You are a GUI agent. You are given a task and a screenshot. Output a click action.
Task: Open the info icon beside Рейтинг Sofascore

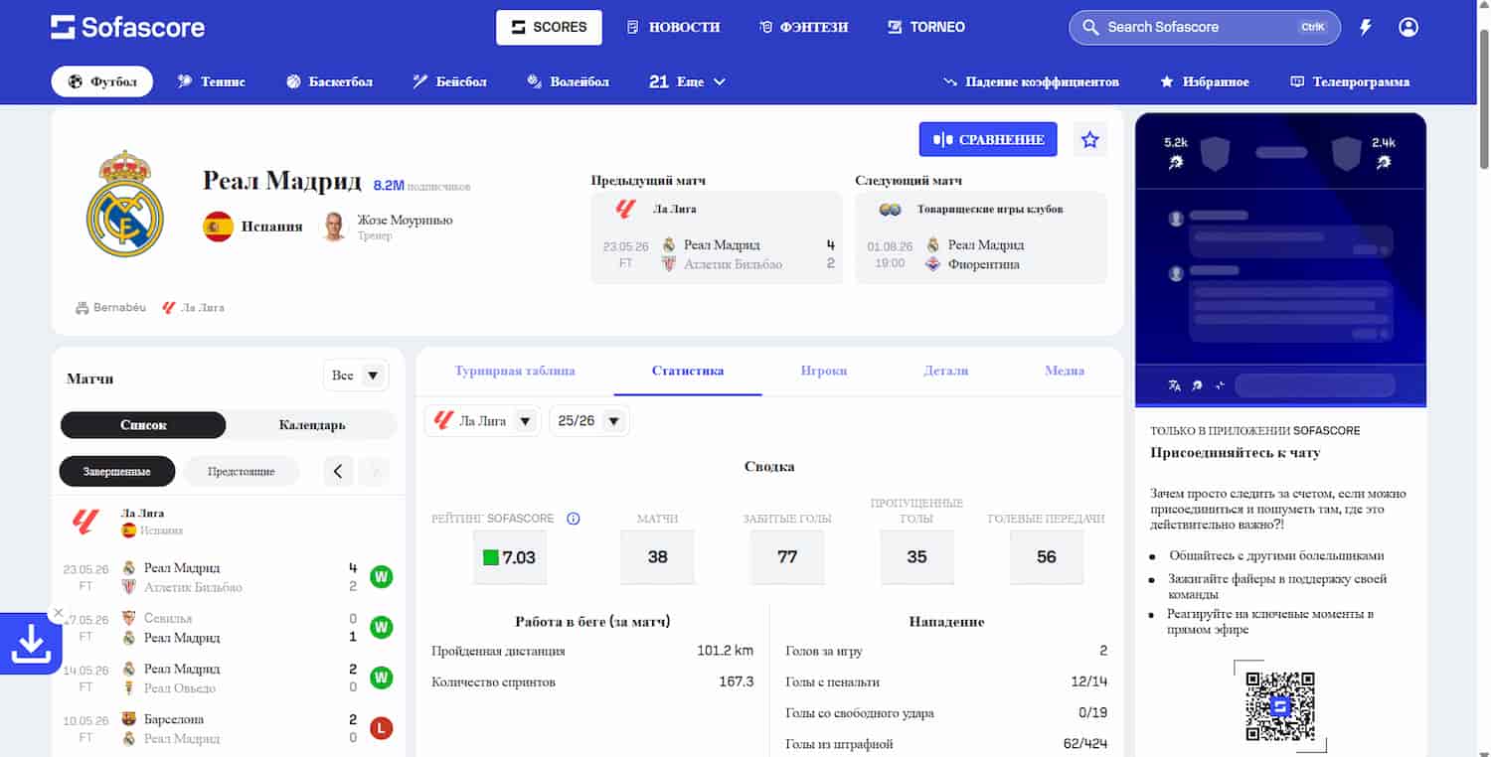click(x=573, y=519)
